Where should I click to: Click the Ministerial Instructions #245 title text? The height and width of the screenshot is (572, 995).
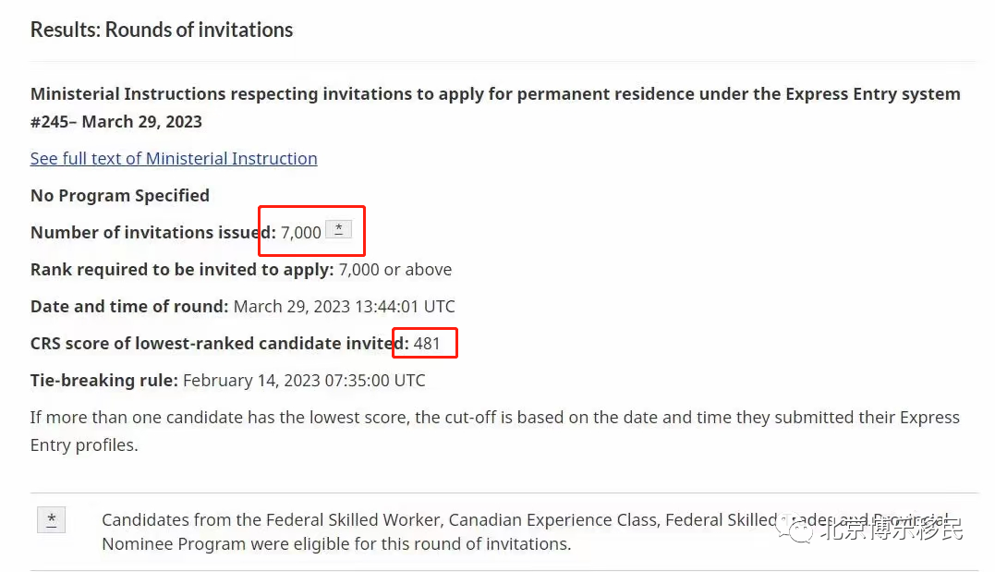pos(495,107)
